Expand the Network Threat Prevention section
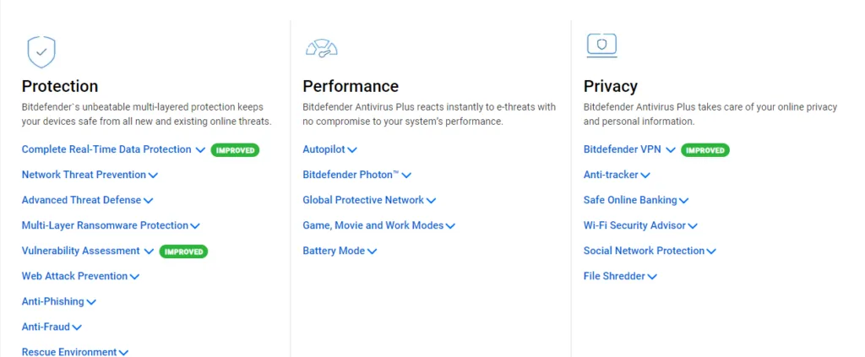865x357 pixels. pos(90,175)
